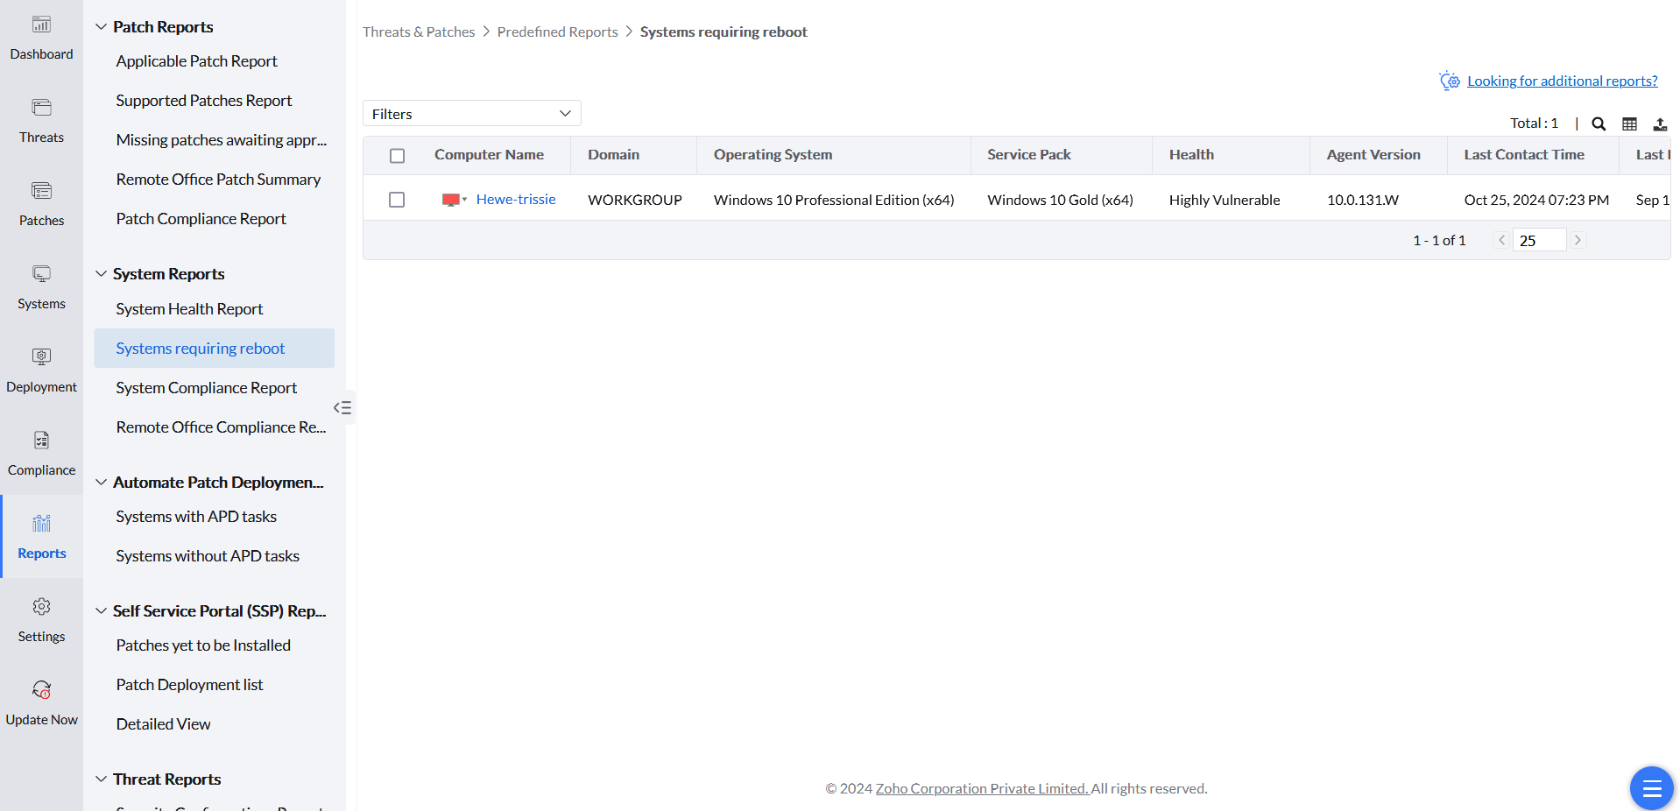Open the column chooser grid icon
This screenshot has width=1680, height=811.
(1629, 123)
